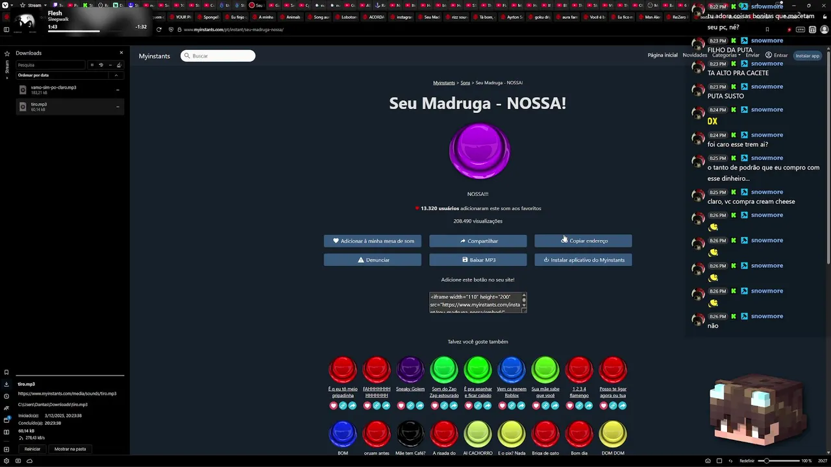Play the yellow DOM DOM sound button

point(613,434)
